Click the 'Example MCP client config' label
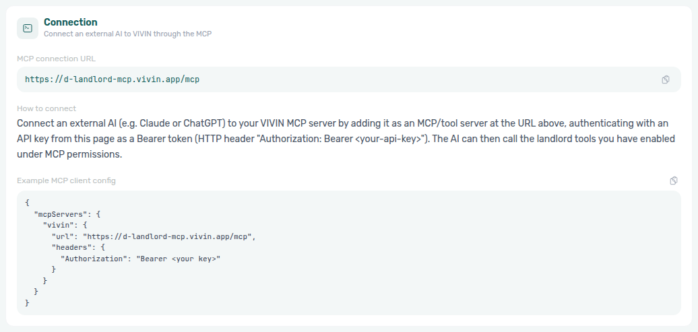Viewport: 698px width, 332px height. pyautogui.click(x=66, y=180)
